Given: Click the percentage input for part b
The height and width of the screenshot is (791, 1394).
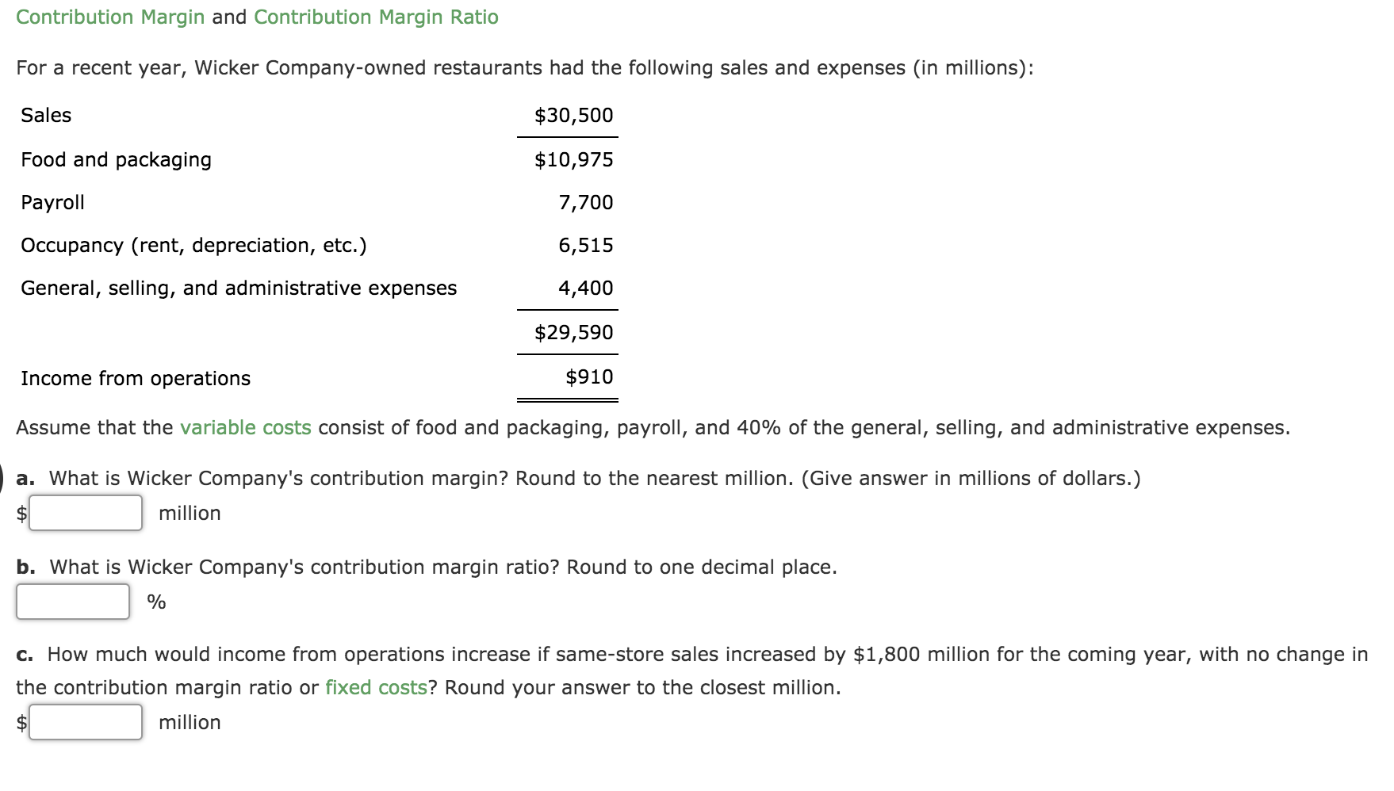Looking at the screenshot, I should pyautogui.click(x=72, y=602).
